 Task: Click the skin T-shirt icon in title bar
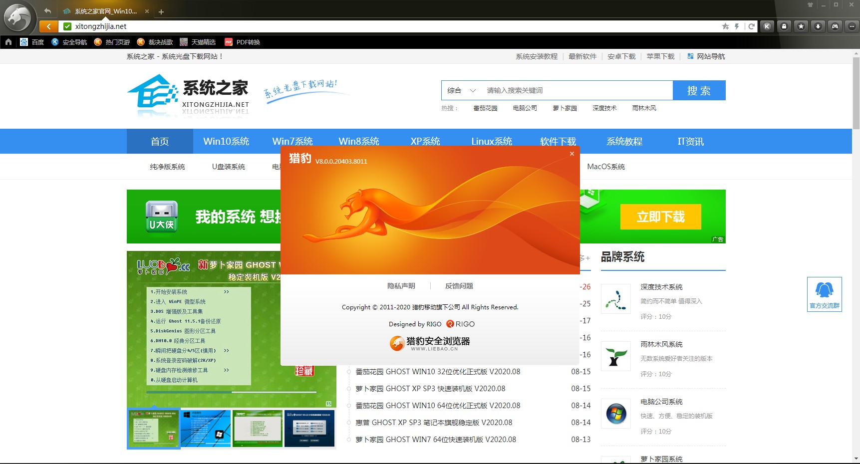click(x=810, y=4)
